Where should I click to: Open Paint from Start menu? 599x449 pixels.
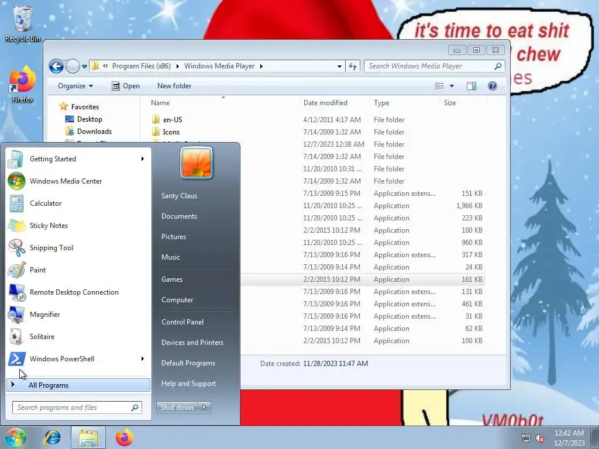click(78, 270)
